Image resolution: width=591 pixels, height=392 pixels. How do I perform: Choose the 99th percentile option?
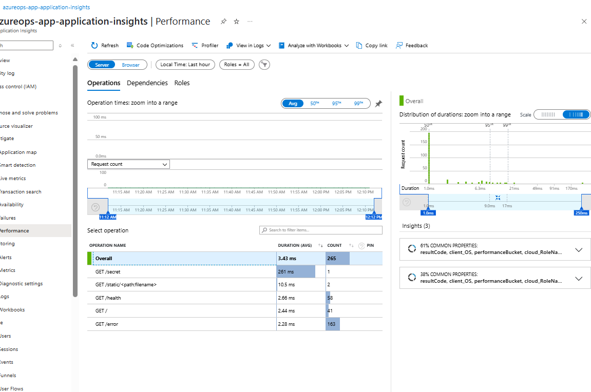click(x=358, y=104)
